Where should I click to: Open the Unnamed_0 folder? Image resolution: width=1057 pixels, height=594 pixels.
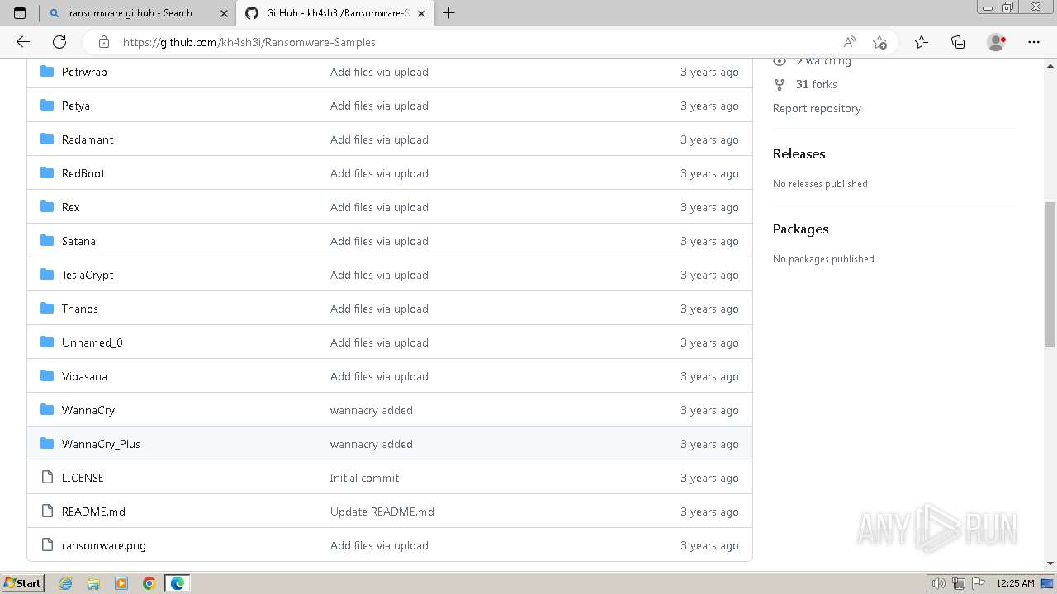coord(92,342)
